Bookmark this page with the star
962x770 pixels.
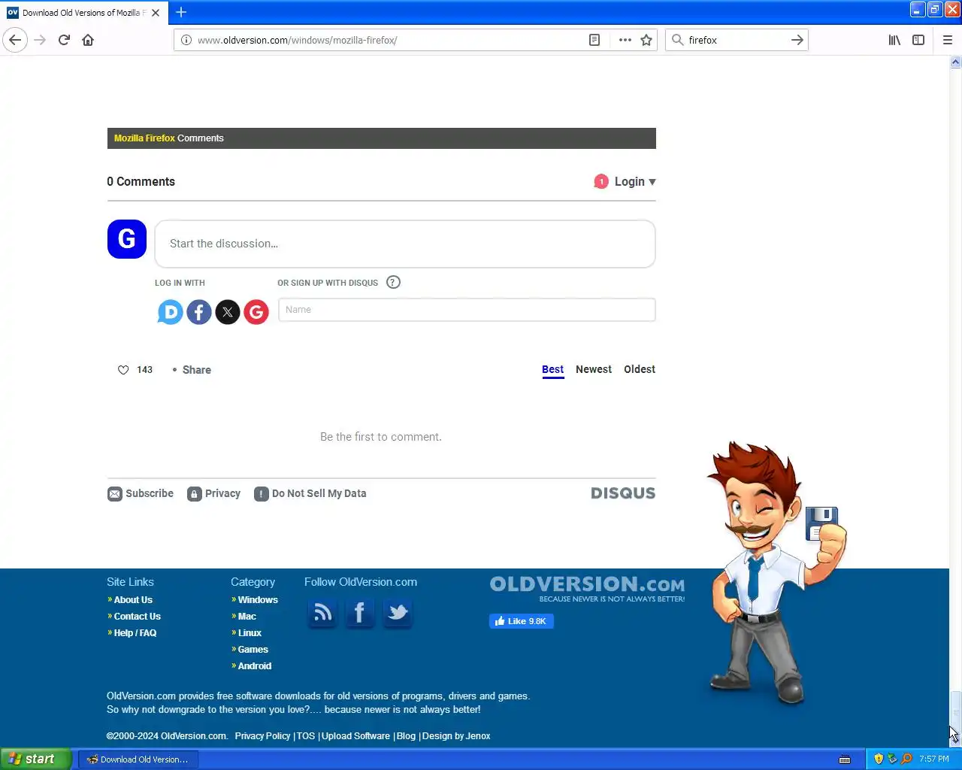646,40
